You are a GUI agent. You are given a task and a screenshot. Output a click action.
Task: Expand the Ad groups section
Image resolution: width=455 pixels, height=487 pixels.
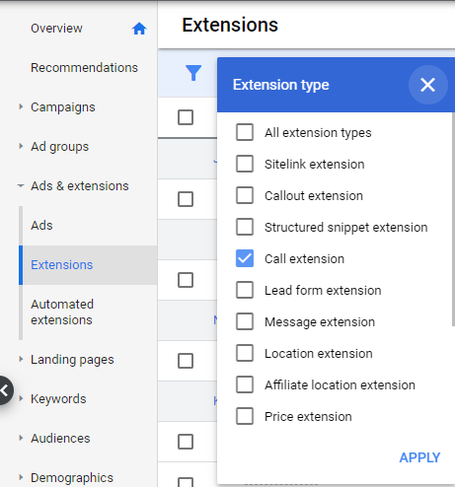click(x=21, y=146)
